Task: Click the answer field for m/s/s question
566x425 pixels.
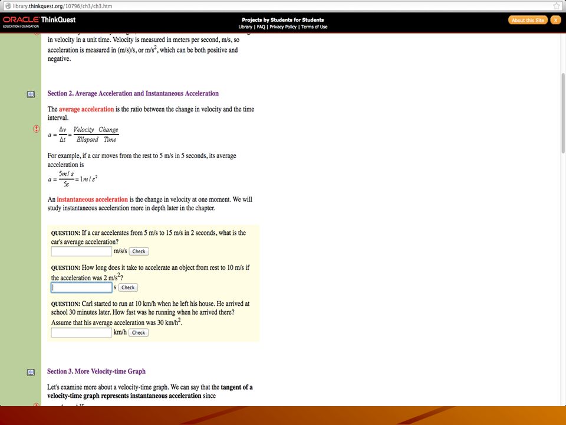Action: [x=81, y=251]
